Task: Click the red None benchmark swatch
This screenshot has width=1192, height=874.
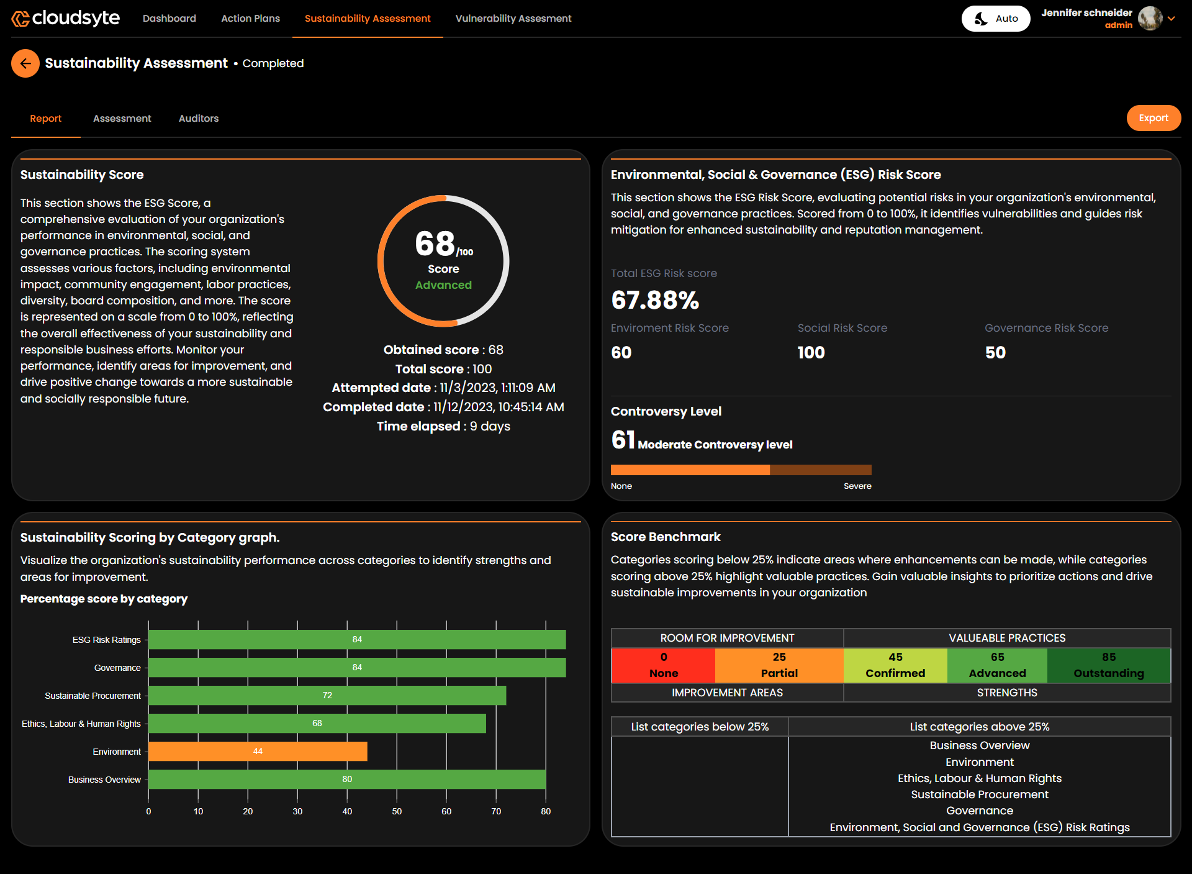Action: pyautogui.click(x=663, y=665)
